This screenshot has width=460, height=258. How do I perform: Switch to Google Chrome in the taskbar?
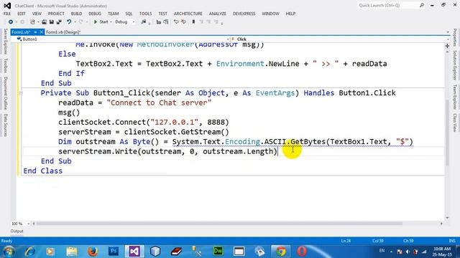click(x=281, y=252)
